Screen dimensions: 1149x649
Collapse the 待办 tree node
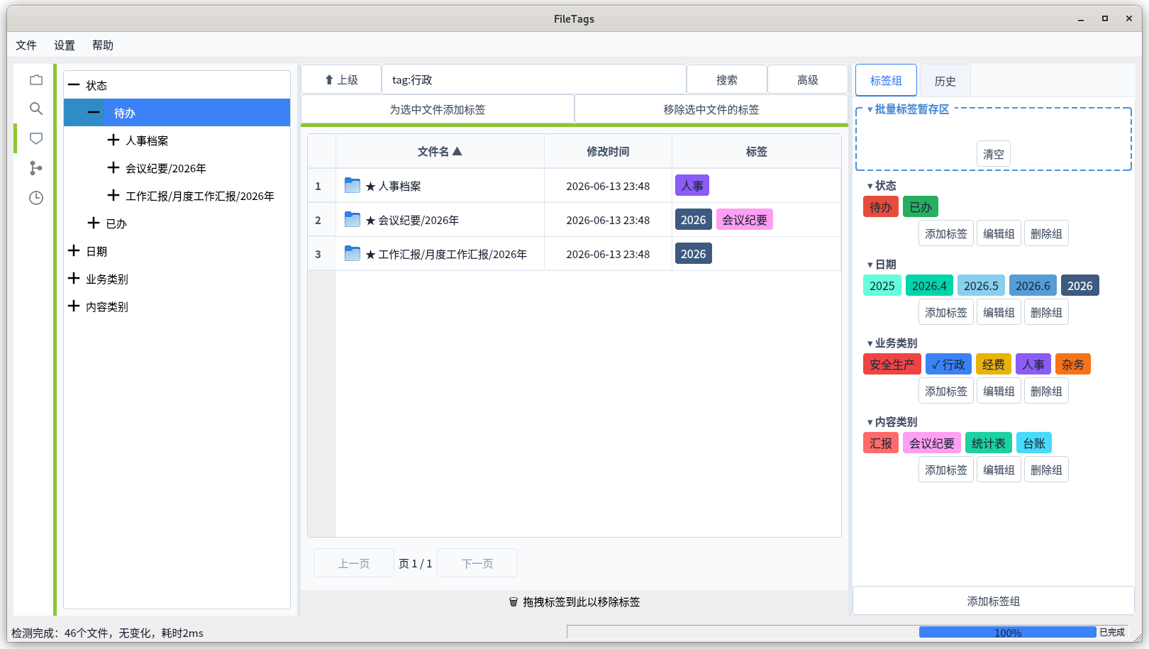pyautogui.click(x=94, y=113)
